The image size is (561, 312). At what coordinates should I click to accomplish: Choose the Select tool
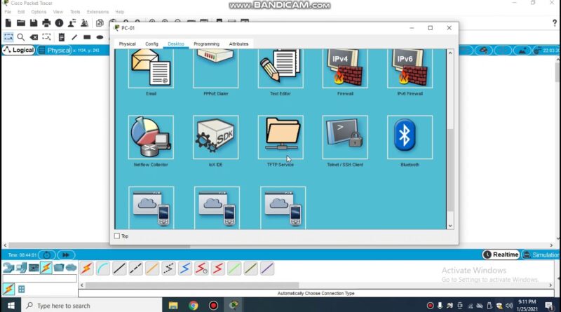pyautogui.click(x=8, y=37)
